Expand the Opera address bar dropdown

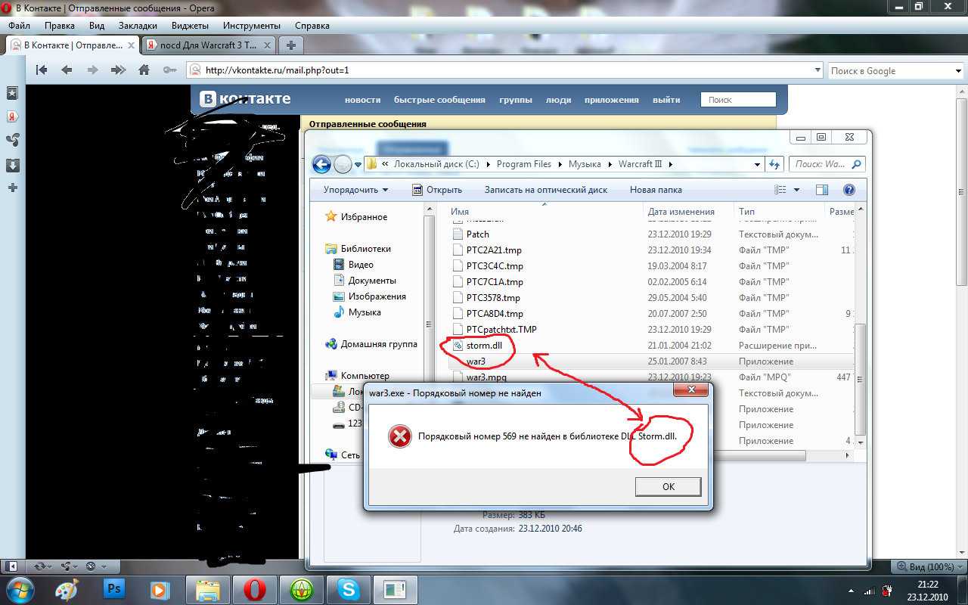point(818,70)
